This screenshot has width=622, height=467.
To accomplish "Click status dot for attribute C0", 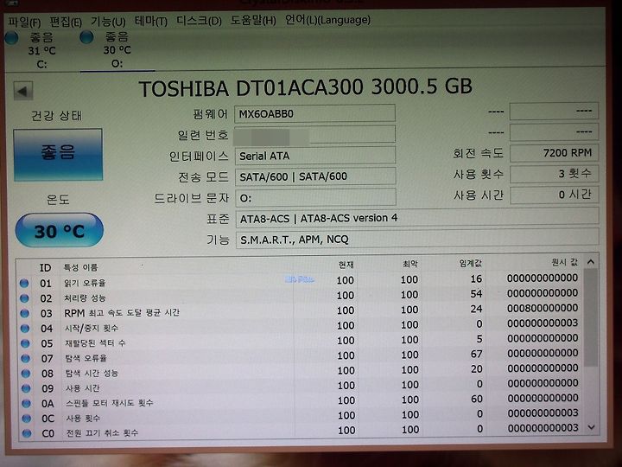I will [27, 433].
